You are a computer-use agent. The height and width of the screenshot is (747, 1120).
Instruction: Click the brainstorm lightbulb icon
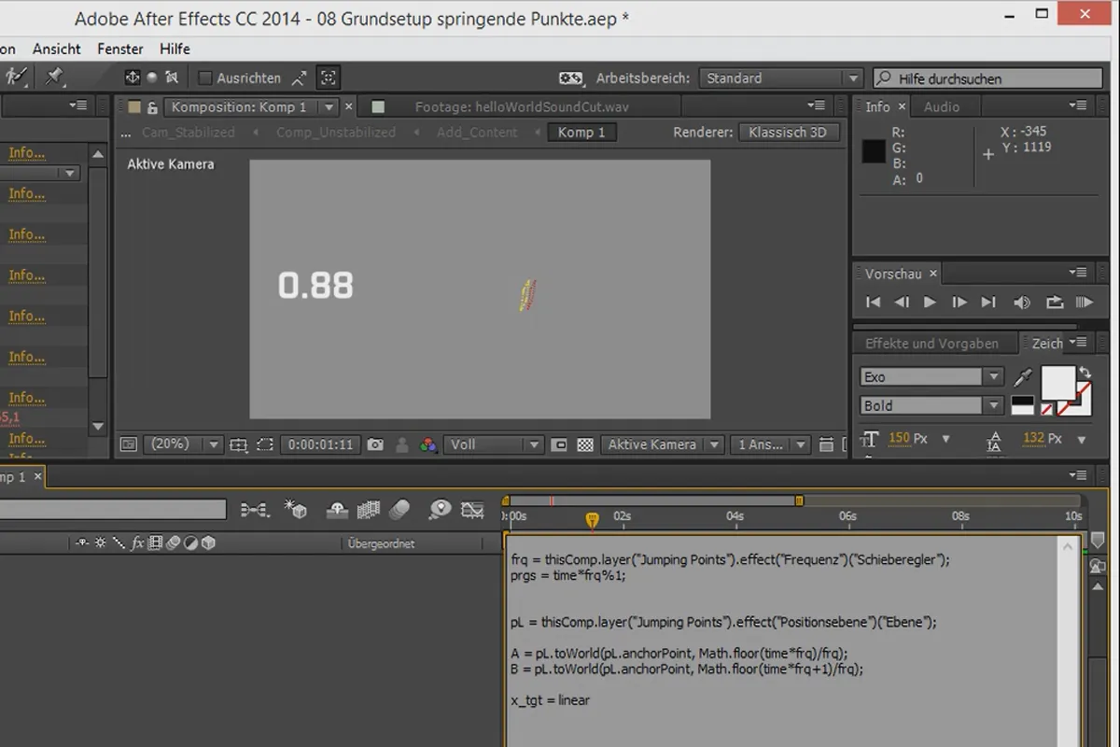[440, 509]
